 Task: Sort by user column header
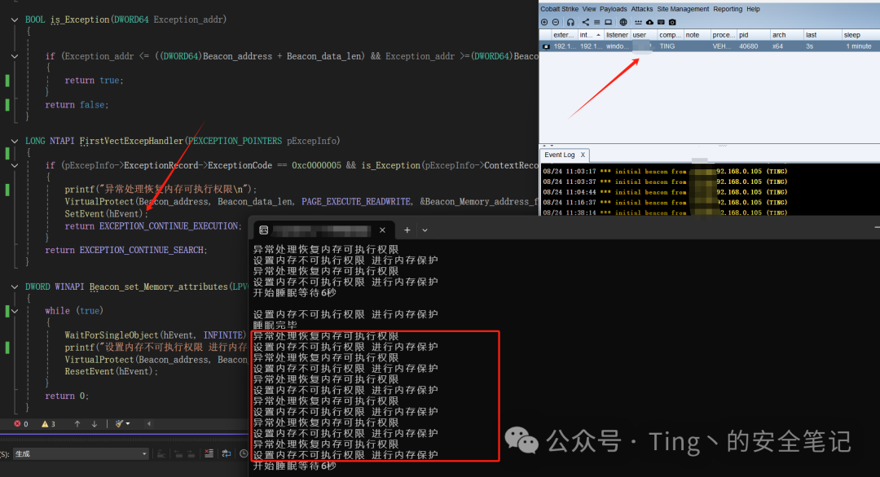(x=643, y=35)
